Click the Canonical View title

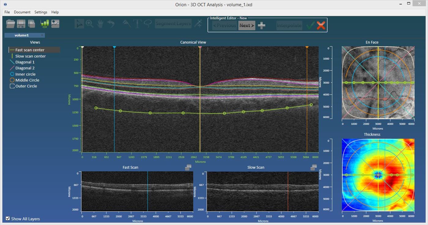pyautogui.click(x=193, y=42)
